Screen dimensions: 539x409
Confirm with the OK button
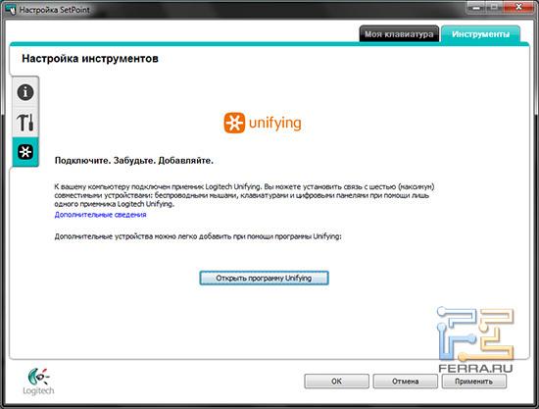click(x=336, y=382)
